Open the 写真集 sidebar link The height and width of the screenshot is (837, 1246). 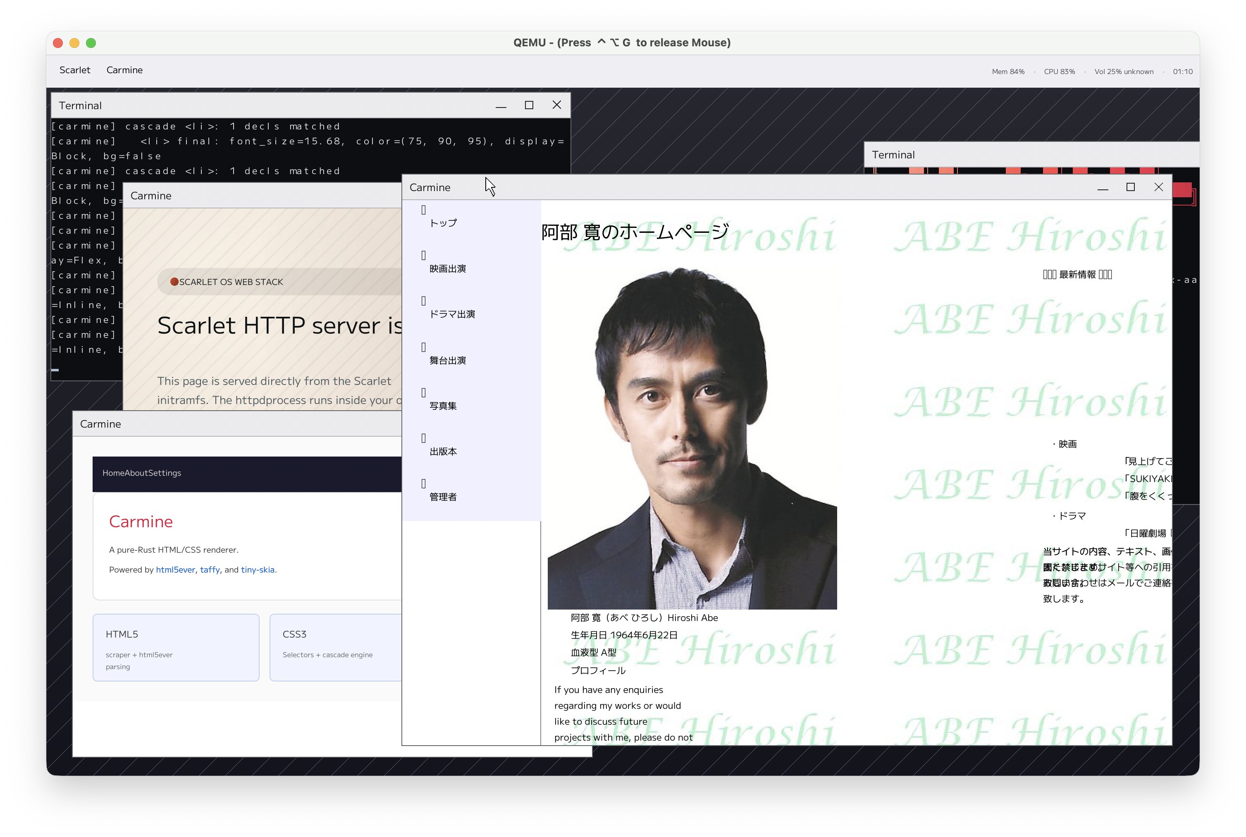444,406
